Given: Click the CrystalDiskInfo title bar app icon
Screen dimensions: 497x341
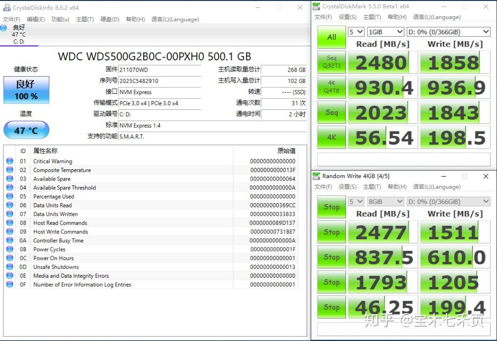Looking at the screenshot, I should [x=7, y=7].
